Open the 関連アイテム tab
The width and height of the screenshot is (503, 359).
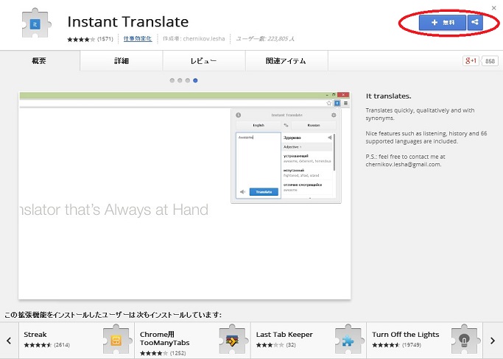286,60
